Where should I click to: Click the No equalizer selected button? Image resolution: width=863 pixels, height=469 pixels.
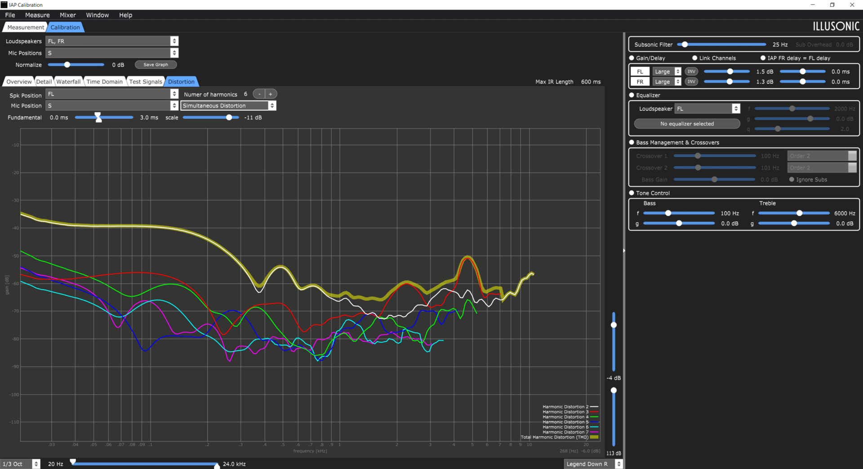pyautogui.click(x=687, y=124)
